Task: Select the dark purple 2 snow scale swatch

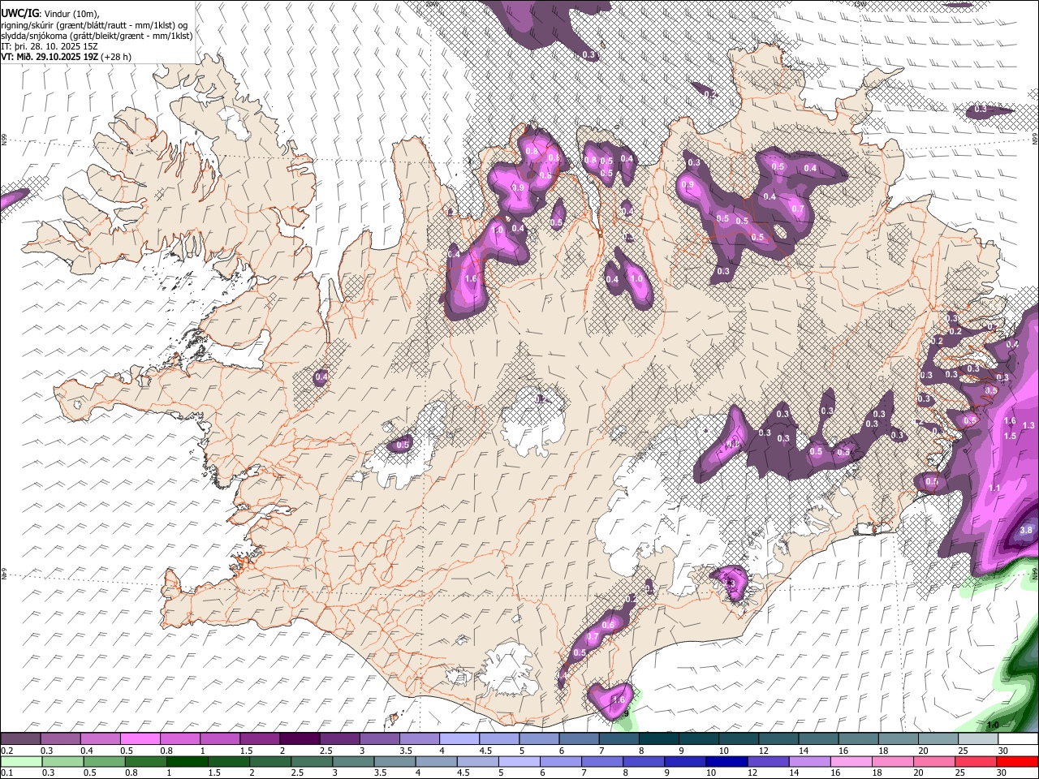Action: click(300, 739)
